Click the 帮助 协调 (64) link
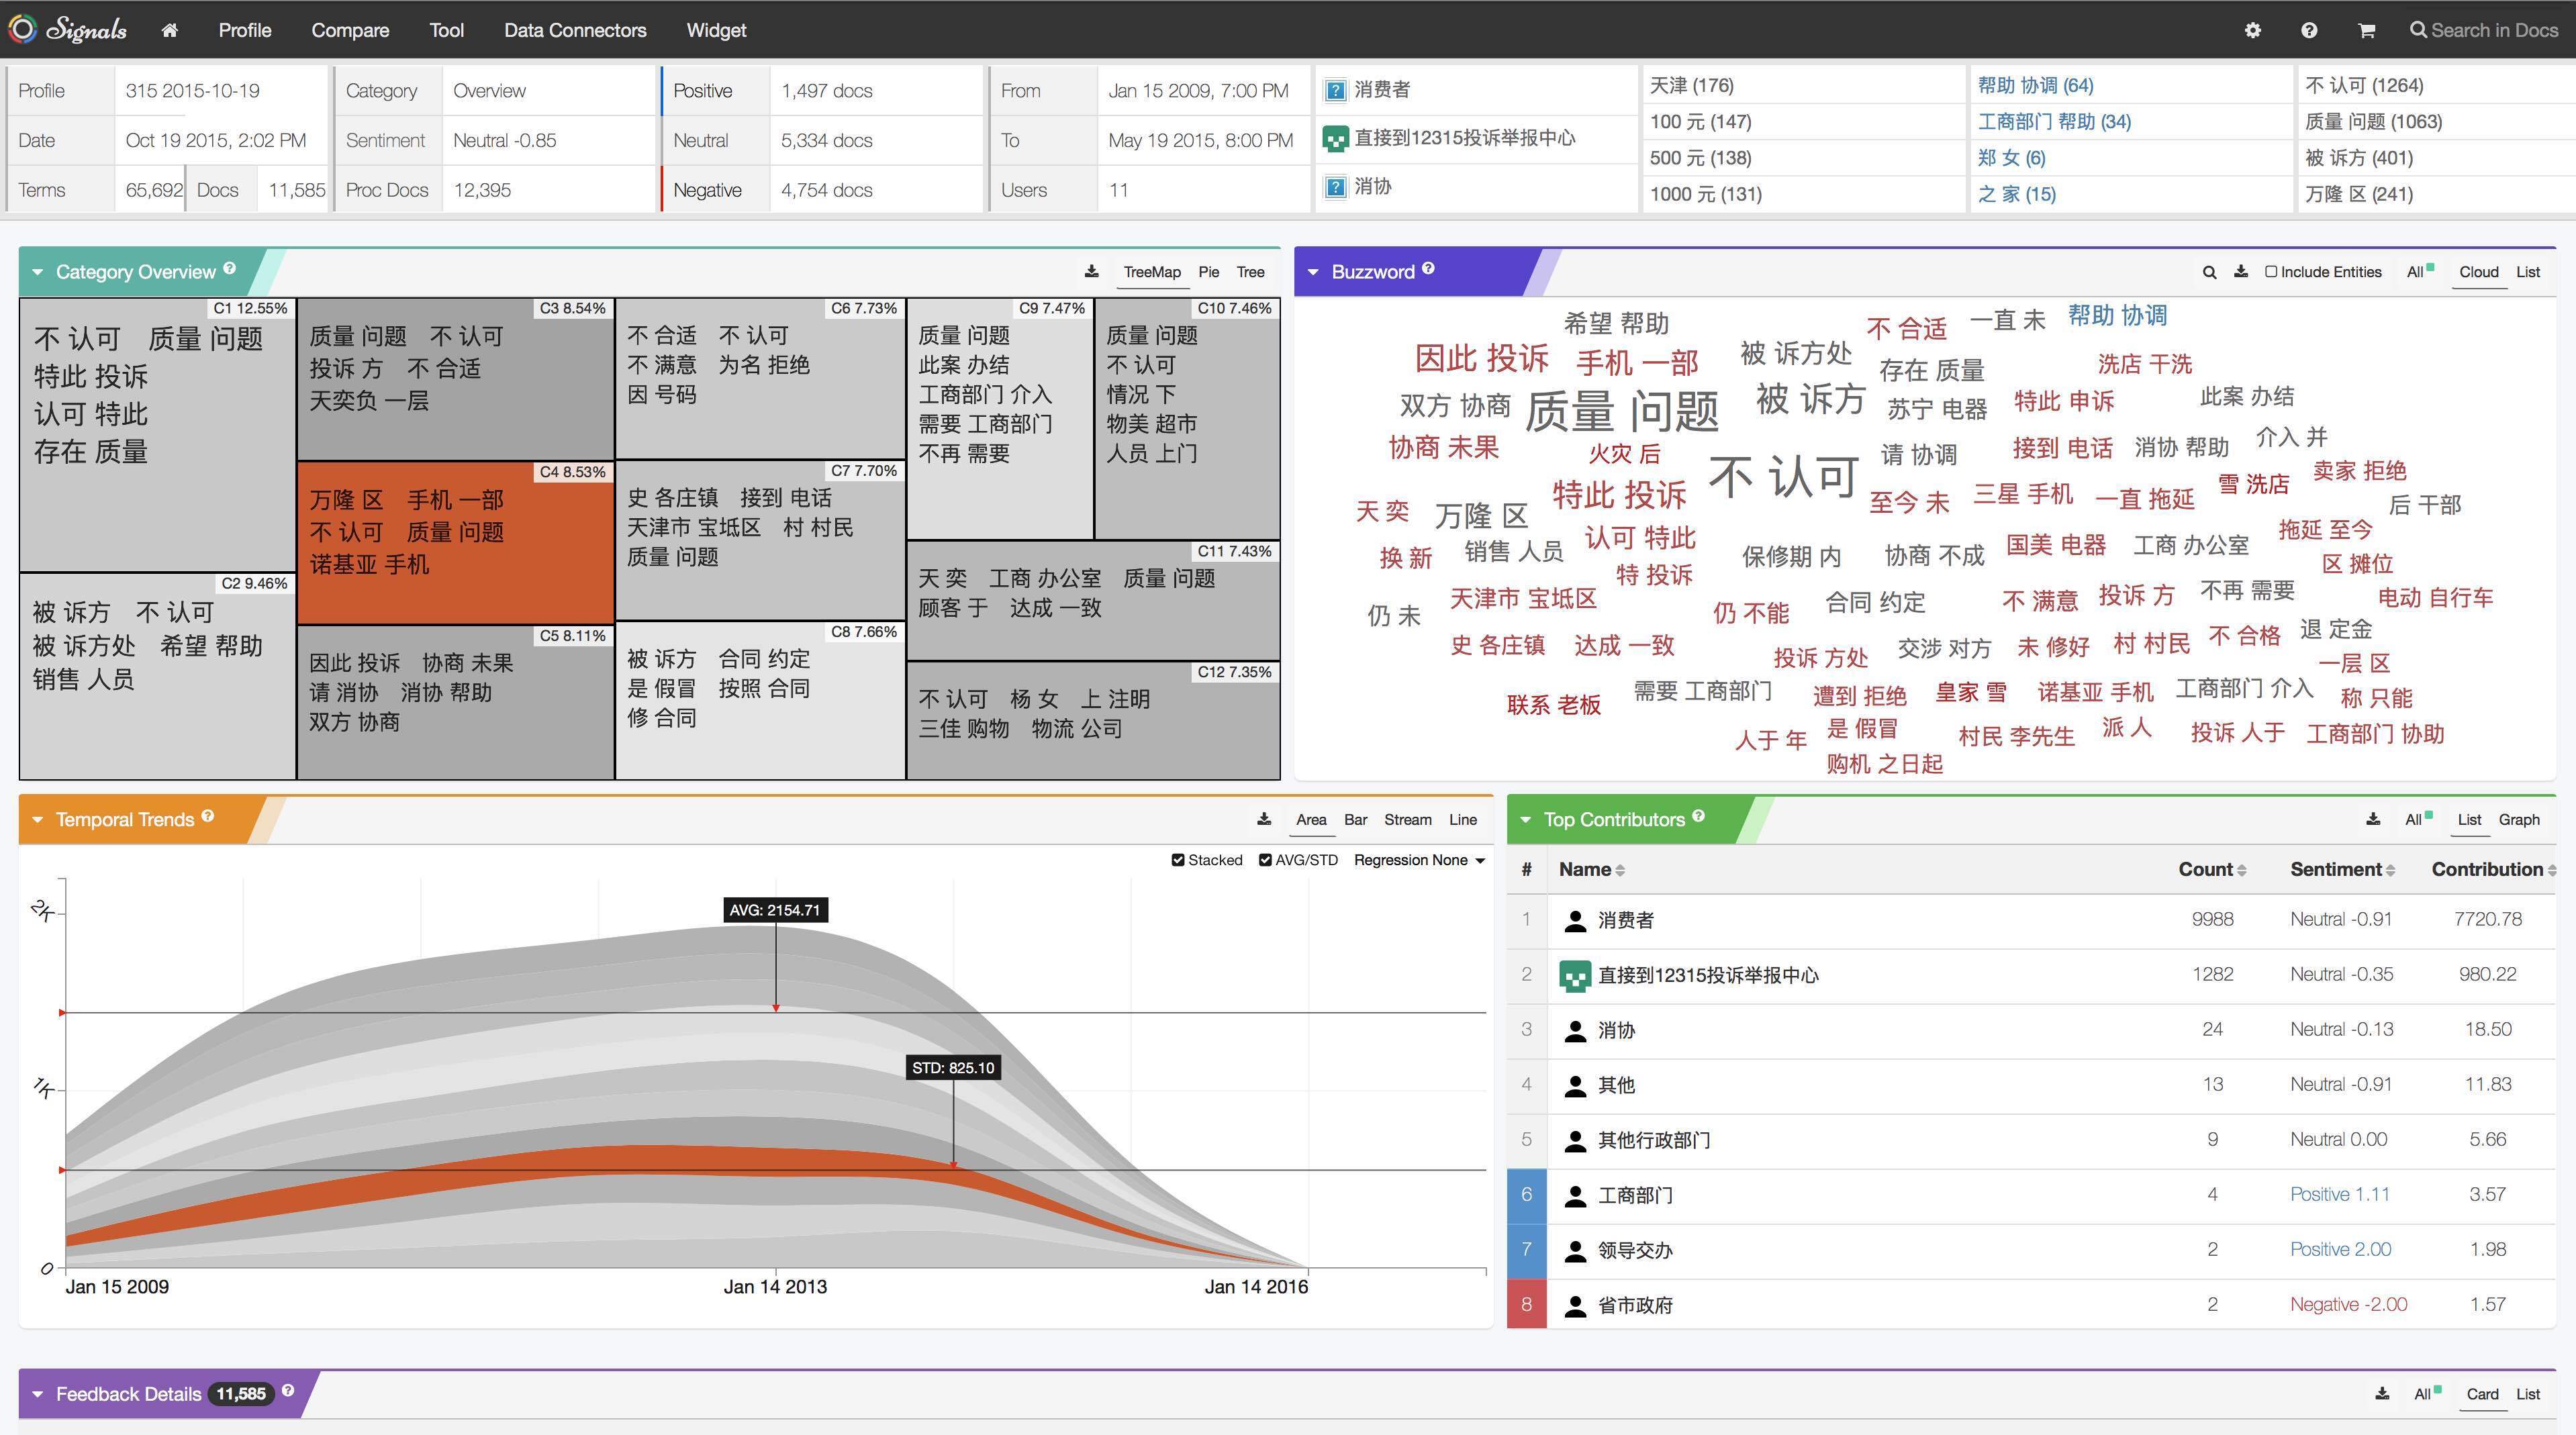The height and width of the screenshot is (1435, 2576). click(2035, 86)
